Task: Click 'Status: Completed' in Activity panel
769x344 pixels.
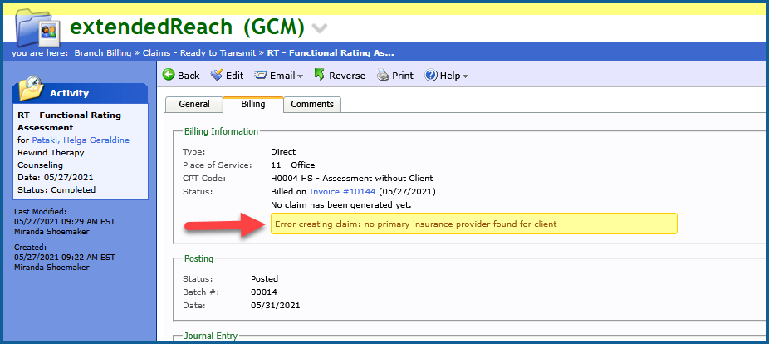Action: pyautogui.click(x=56, y=190)
